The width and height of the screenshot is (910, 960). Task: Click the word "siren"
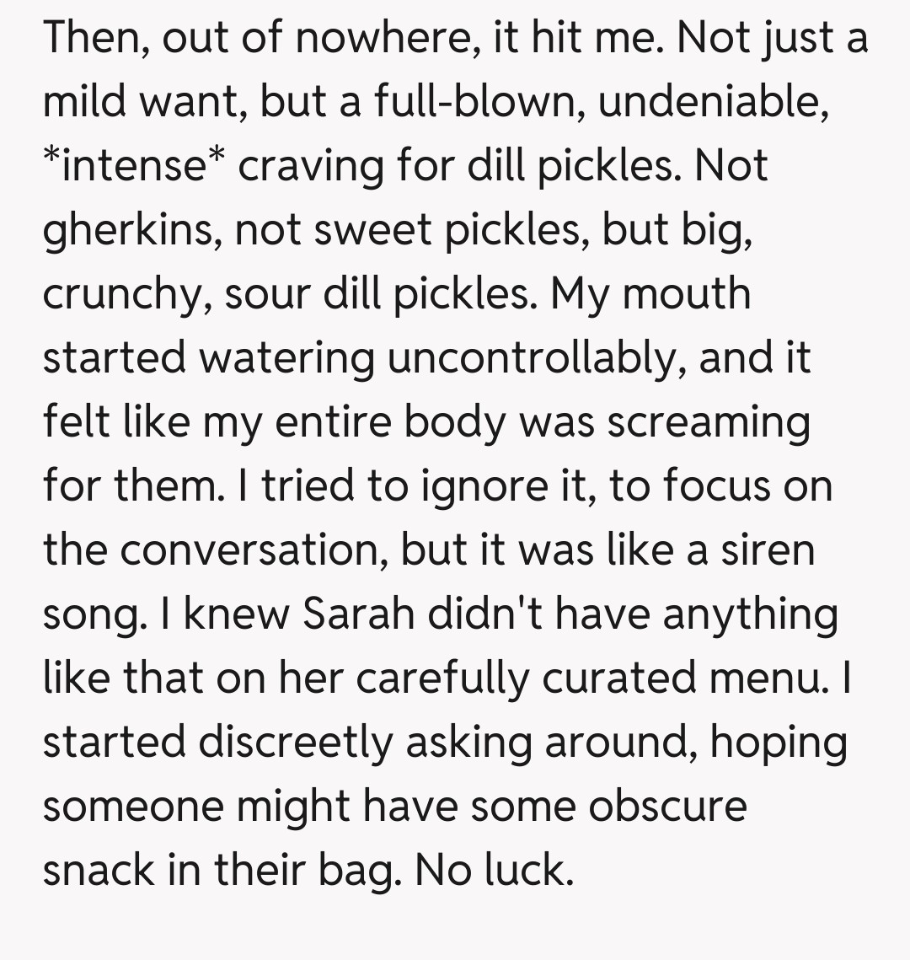click(767, 551)
